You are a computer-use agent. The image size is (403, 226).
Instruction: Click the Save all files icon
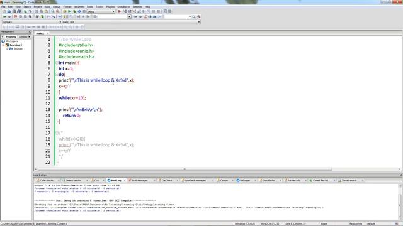(19, 11)
